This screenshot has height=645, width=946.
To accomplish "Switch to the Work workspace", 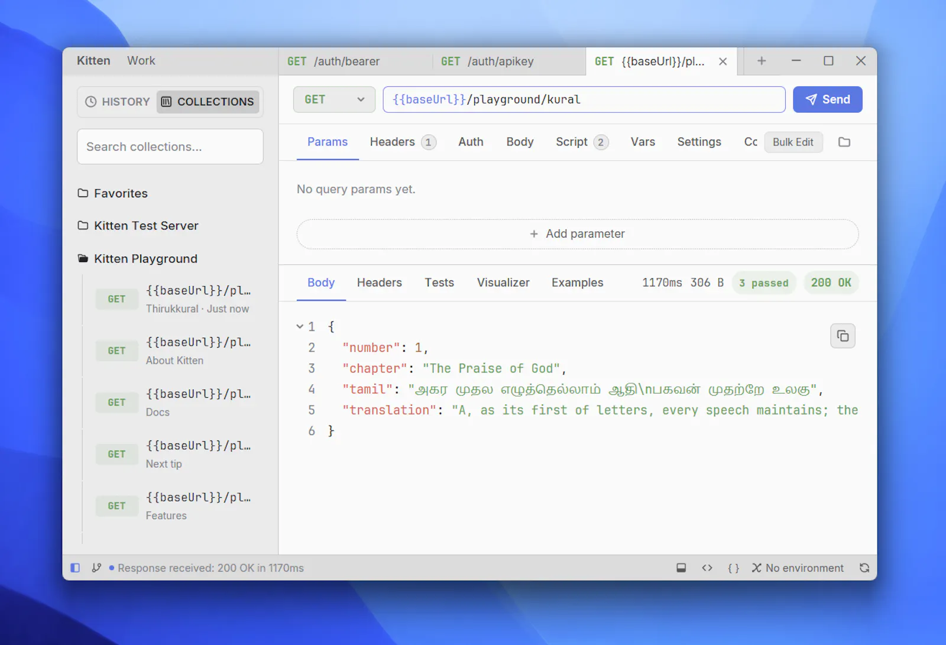I will click(x=141, y=61).
